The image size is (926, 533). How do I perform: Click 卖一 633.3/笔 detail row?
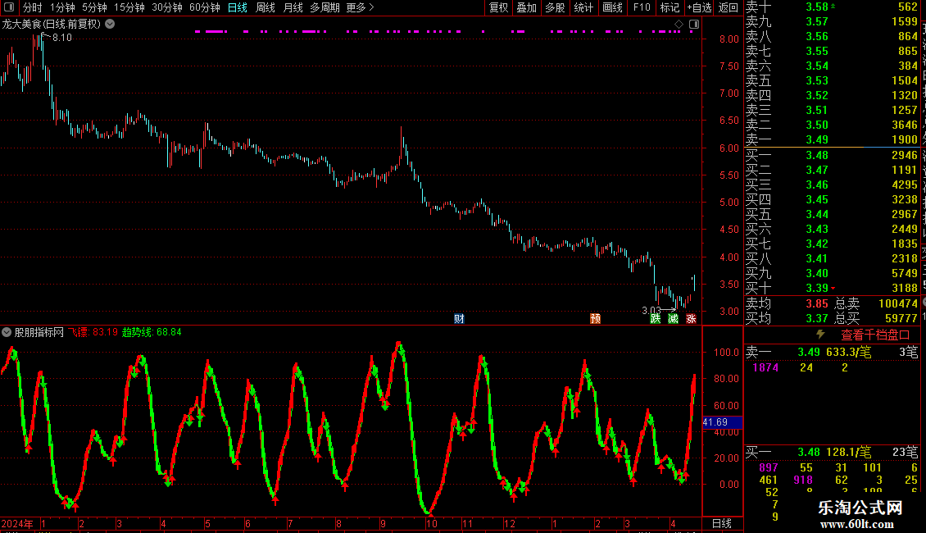click(x=832, y=352)
